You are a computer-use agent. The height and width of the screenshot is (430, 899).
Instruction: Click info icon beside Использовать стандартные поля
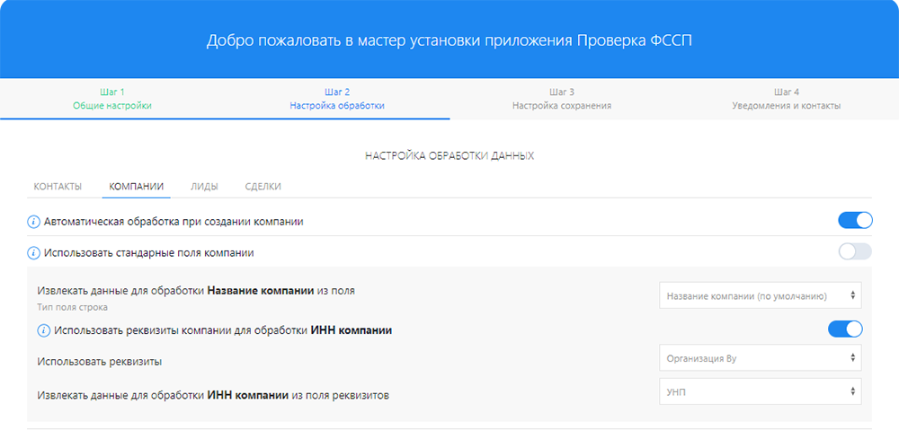[x=34, y=253]
